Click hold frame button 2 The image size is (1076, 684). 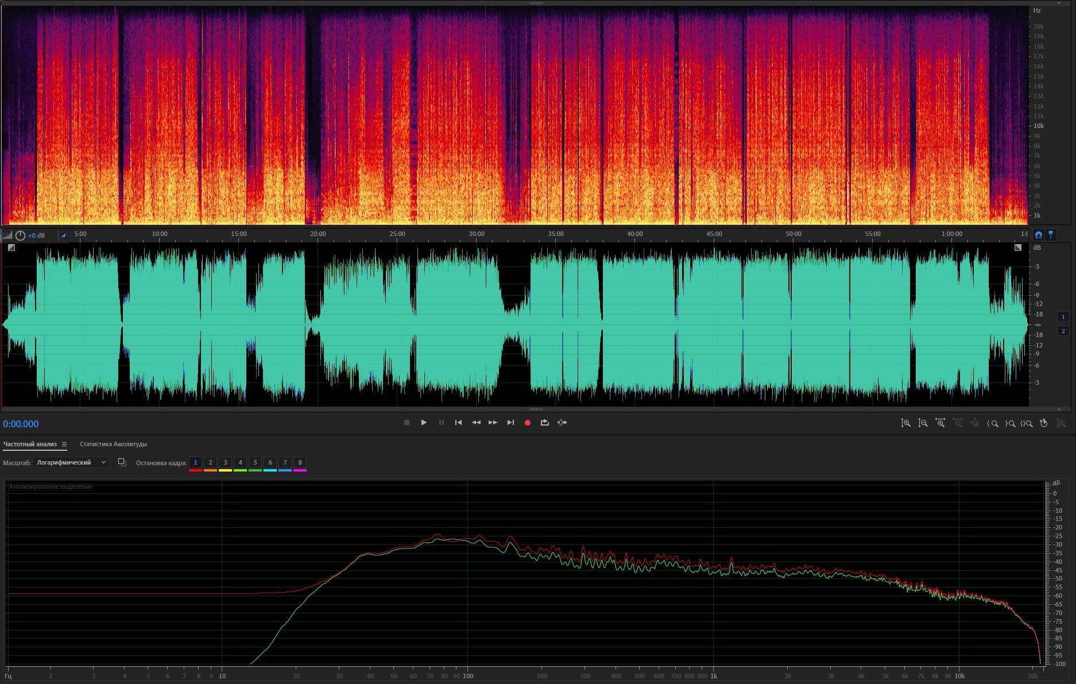[x=210, y=462]
